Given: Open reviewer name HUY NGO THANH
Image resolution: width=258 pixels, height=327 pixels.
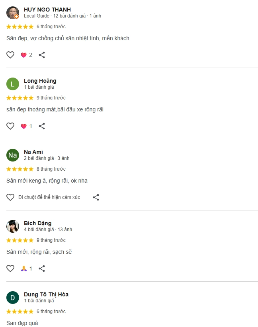Looking at the screenshot, I should (47, 10).
